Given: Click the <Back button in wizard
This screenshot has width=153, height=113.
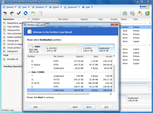Looking at the screenshot, I should pyautogui.click(x=75, y=107).
